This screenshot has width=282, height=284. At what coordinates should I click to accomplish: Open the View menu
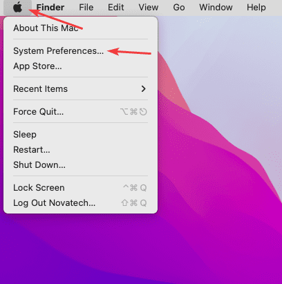(149, 8)
